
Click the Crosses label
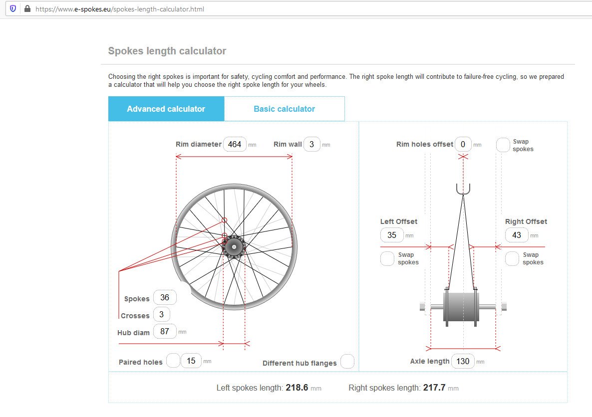coord(135,316)
